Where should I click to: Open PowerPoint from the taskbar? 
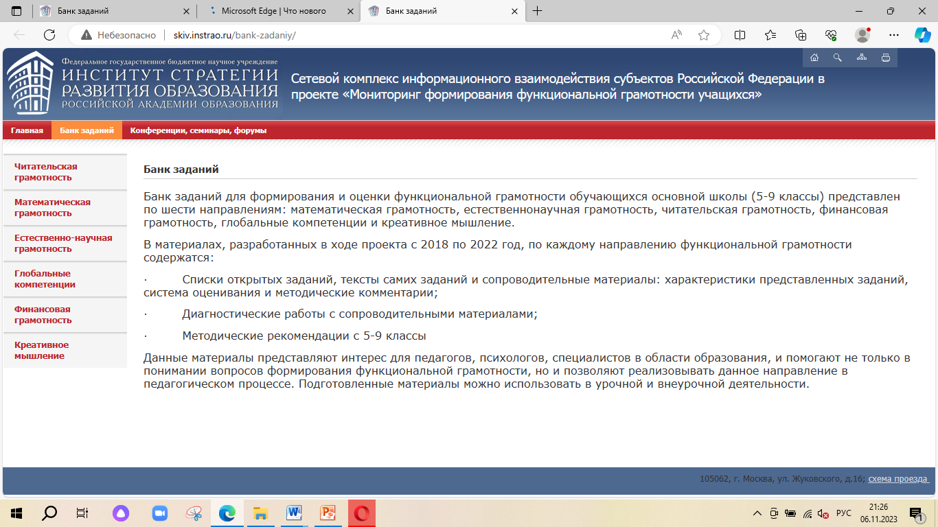click(x=328, y=513)
